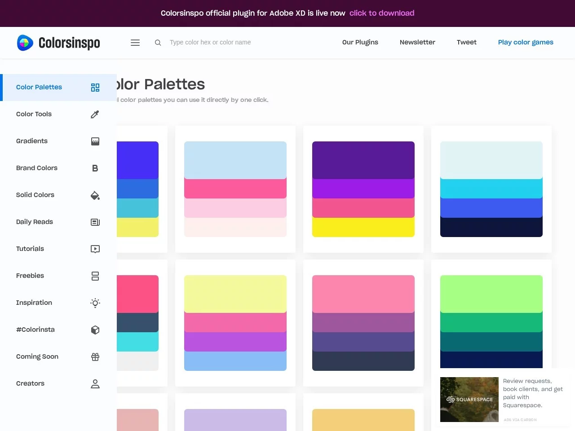Click the Coming Soon gift icon
Image resolution: width=575 pixels, height=431 pixels.
(95, 356)
